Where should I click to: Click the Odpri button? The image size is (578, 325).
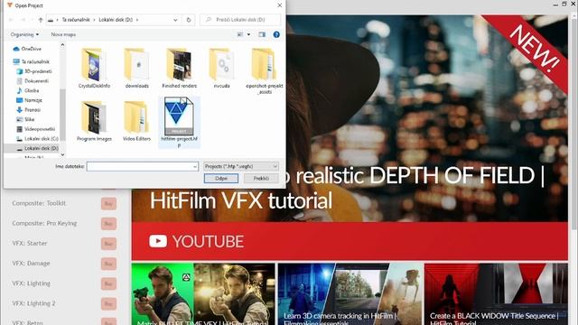click(221, 179)
